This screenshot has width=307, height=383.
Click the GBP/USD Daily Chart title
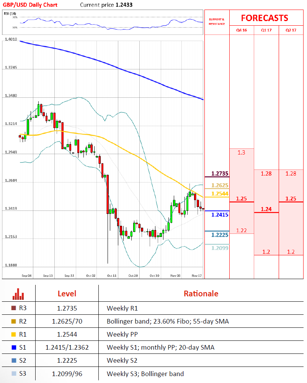tap(30, 5)
